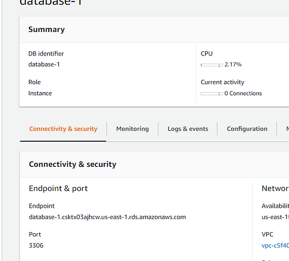This screenshot has width=289, height=261.
Task: Click the Networking column heading
Action: pyautogui.click(x=275, y=188)
